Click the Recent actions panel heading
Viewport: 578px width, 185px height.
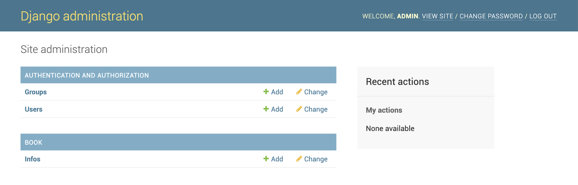pos(397,82)
